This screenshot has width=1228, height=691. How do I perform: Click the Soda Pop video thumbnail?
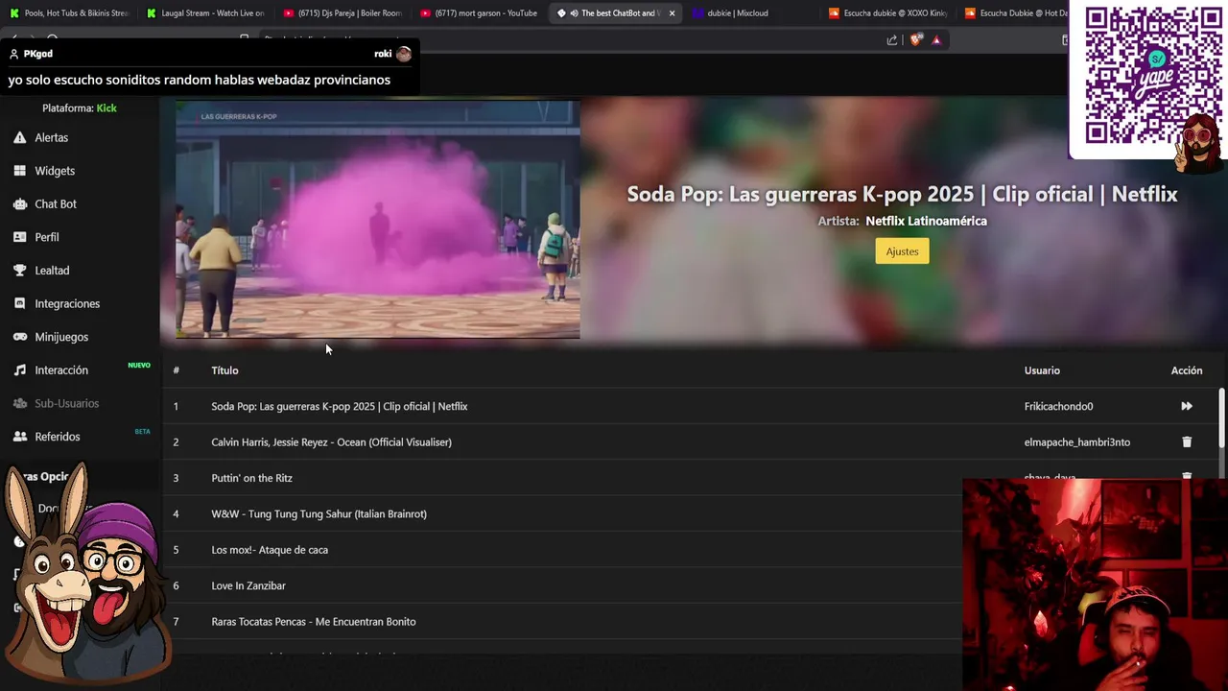click(x=378, y=220)
